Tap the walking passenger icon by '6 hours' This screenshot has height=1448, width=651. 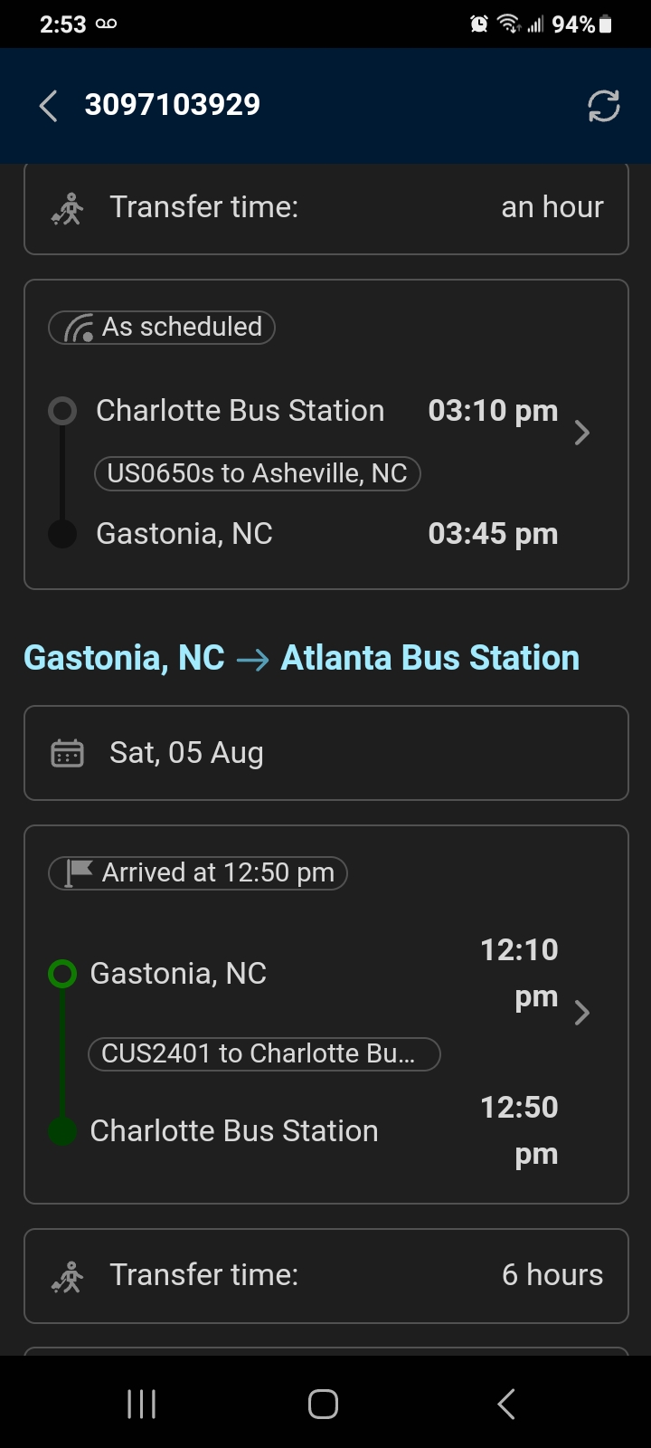point(68,1277)
